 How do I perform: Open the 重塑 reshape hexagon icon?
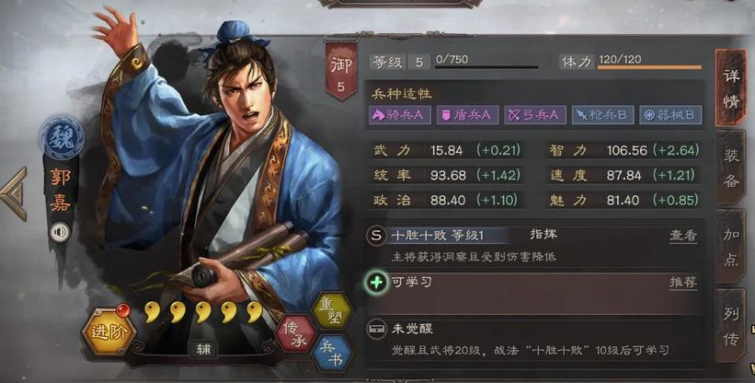(332, 311)
